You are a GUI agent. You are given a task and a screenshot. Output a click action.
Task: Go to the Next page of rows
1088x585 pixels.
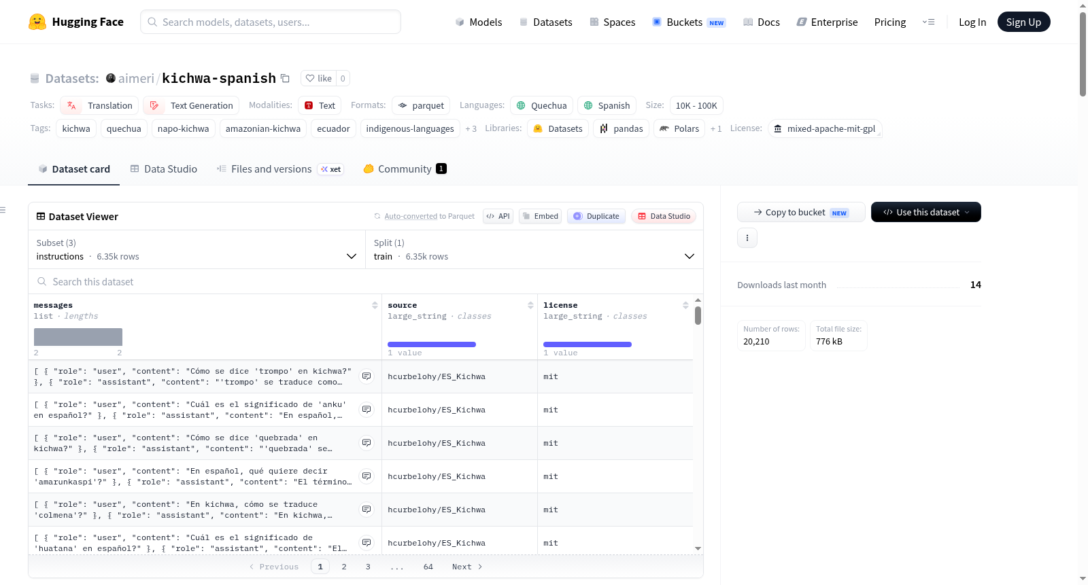pyautogui.click(x=467, y=567)
